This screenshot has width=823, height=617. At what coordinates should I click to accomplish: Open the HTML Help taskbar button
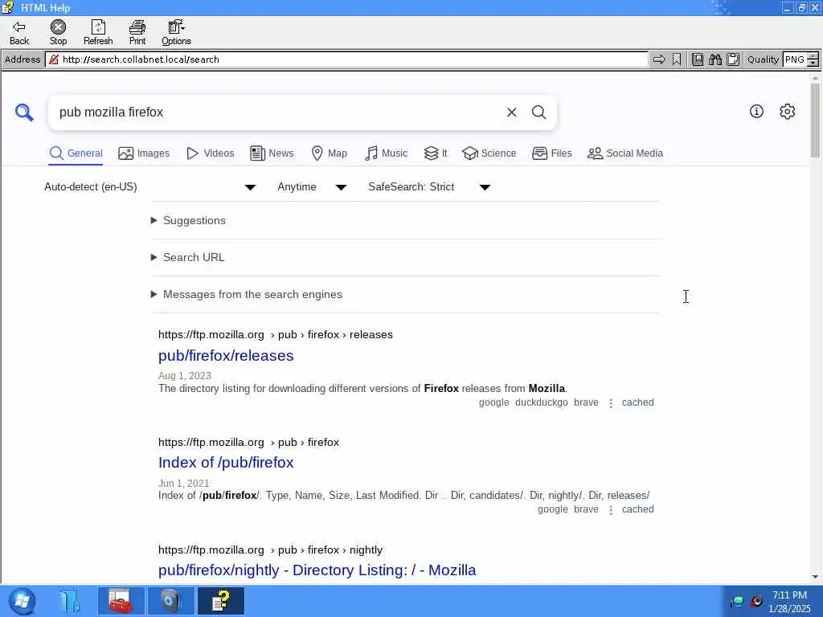coord(221,601)
